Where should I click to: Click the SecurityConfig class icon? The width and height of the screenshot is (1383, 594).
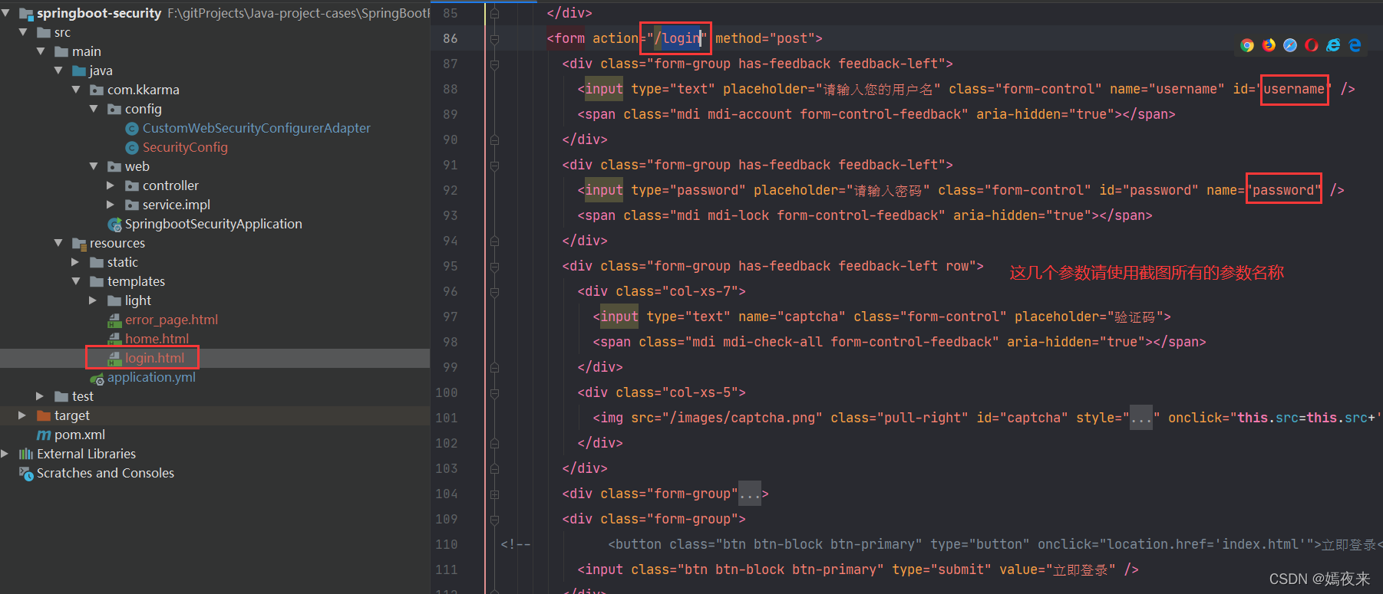(132, 147)
